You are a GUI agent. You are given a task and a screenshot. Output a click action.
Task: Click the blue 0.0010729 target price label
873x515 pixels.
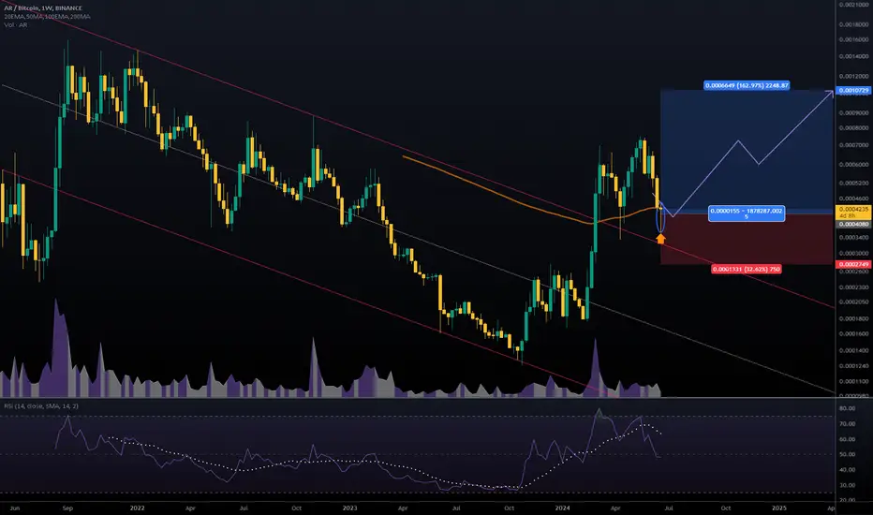coord(853,90)
